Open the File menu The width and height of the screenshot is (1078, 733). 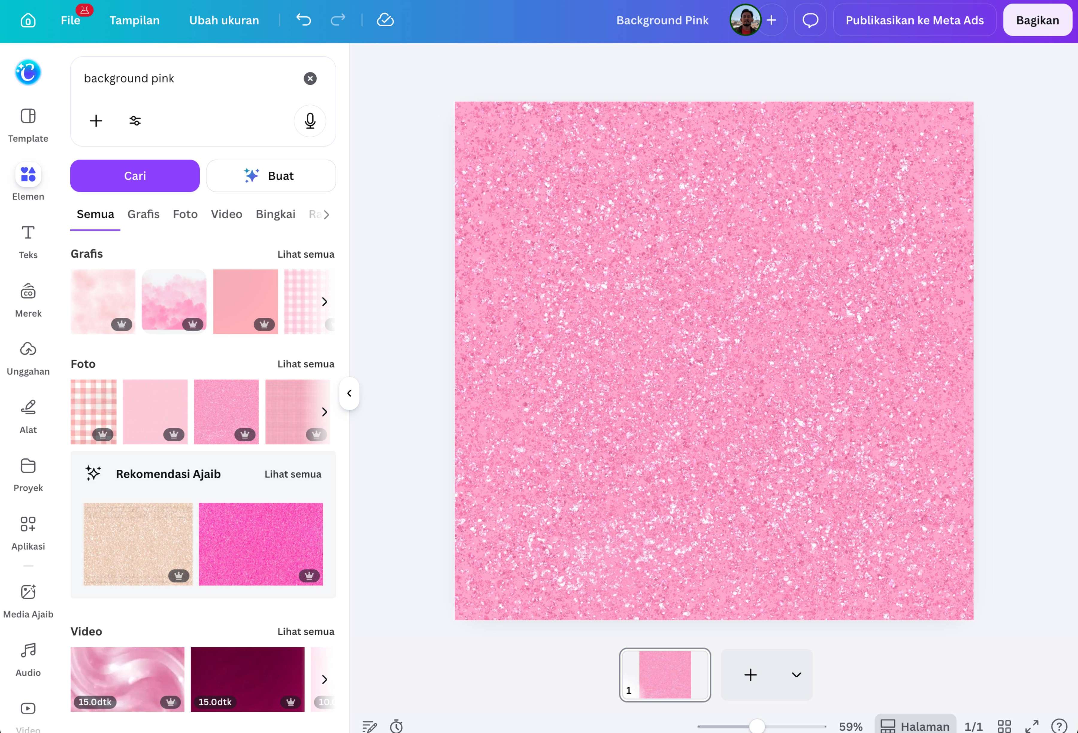click(70, 20)
